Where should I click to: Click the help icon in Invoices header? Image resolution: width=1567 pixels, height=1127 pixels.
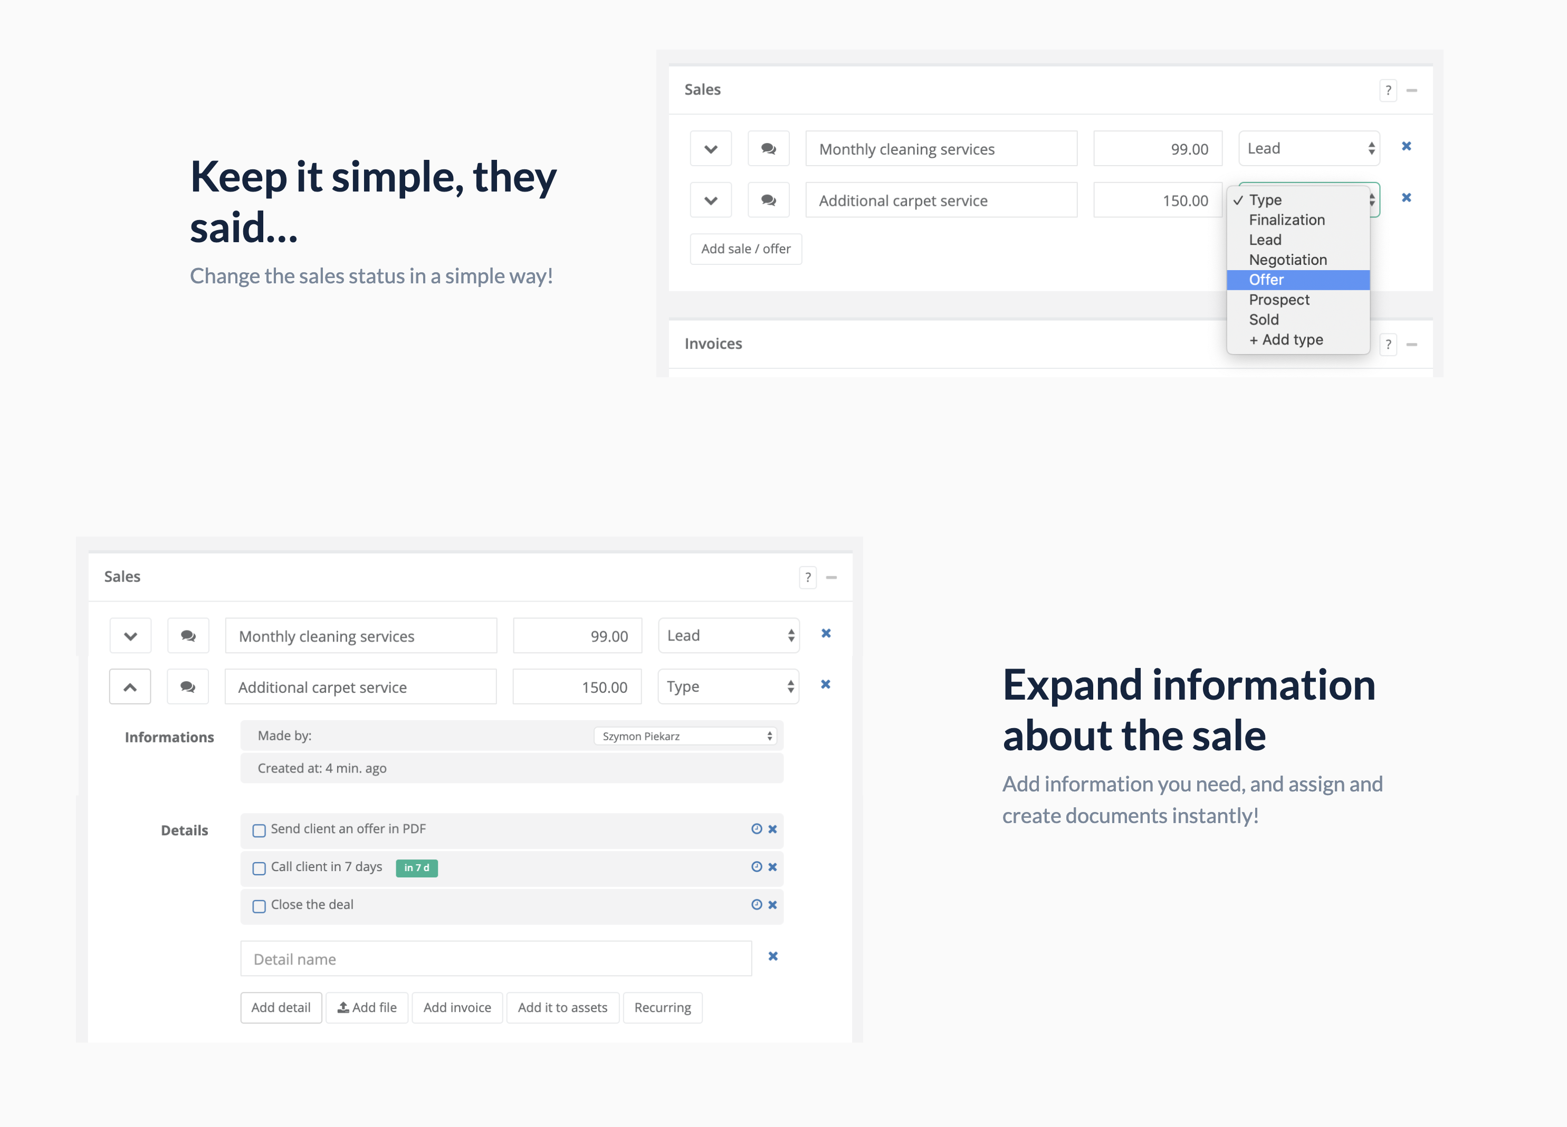(x=1388, y=344)
